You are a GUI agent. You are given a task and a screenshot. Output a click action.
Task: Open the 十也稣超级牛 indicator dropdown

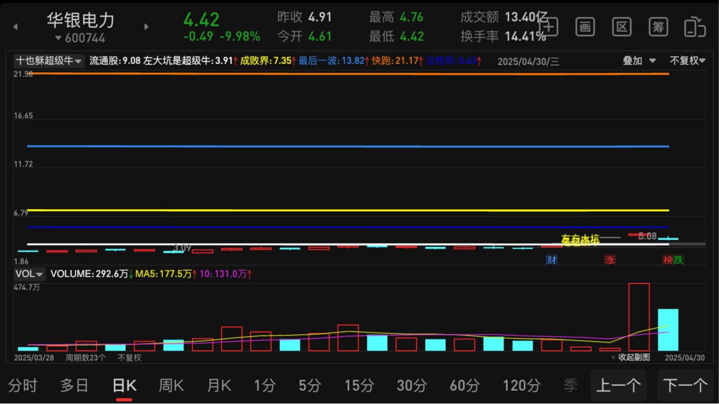(48, 61)
